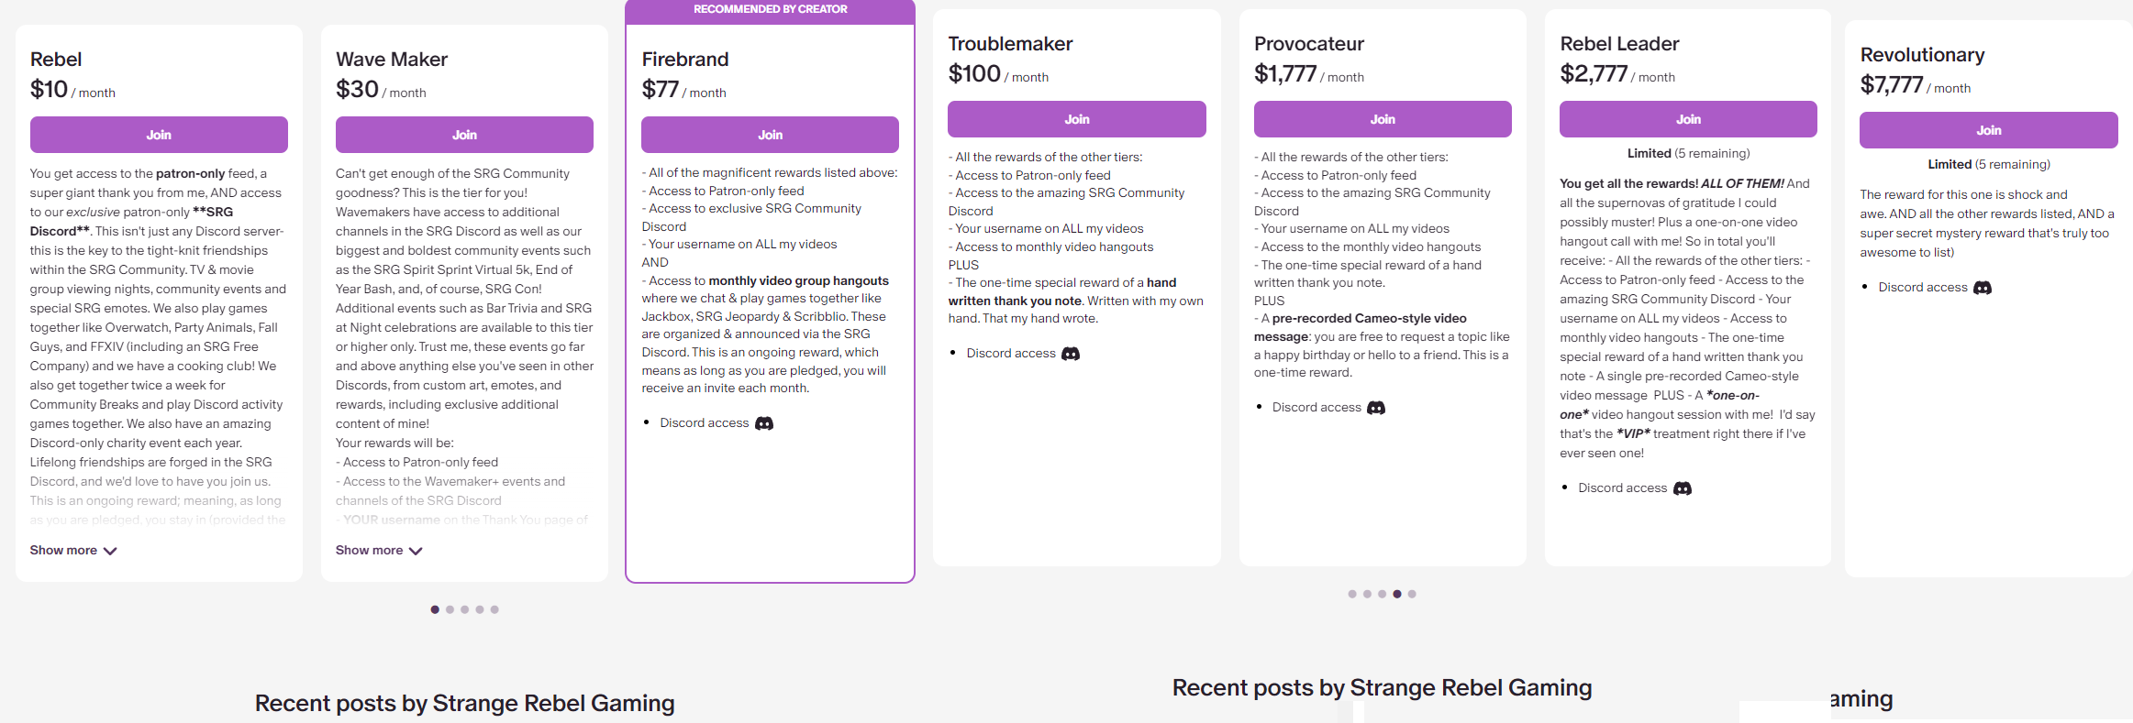
Task: Join the limited Rebel Leader tier
Action: [1688, 119]
